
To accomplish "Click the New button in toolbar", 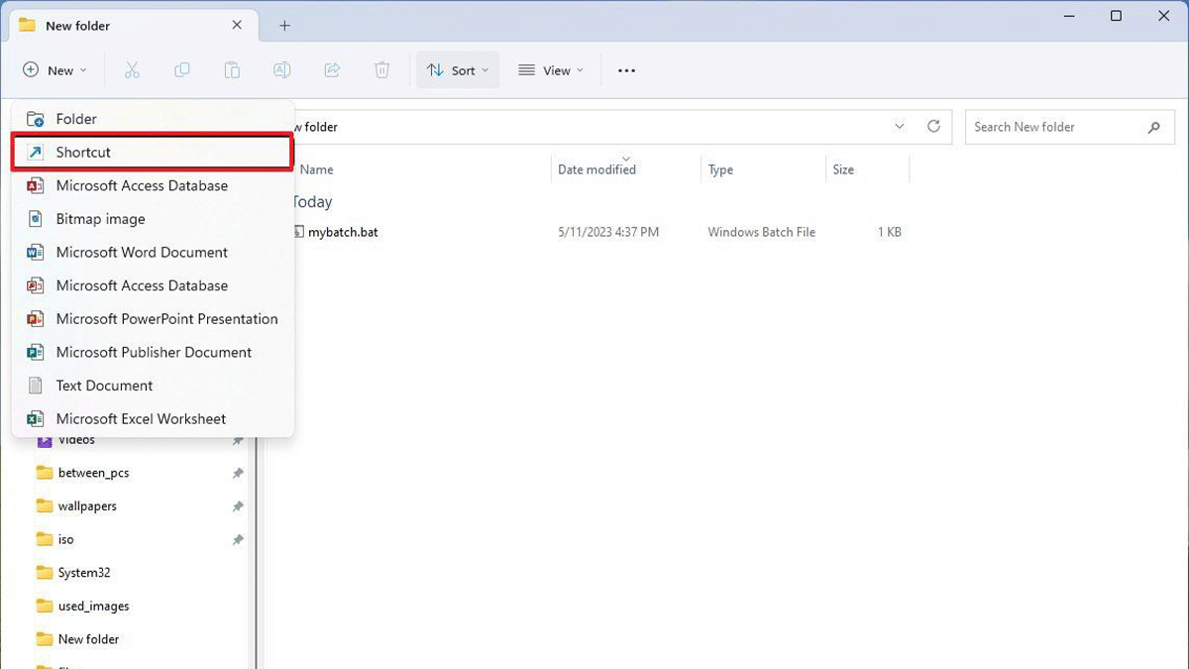I will (55, 70).
